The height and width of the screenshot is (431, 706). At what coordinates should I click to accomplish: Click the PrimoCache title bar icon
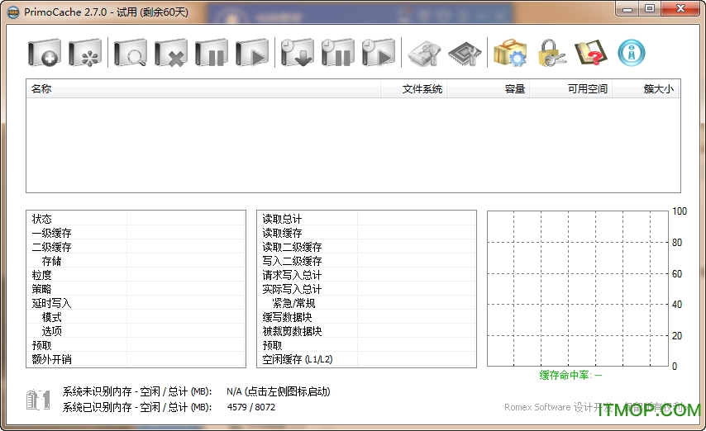(x=13, y=12)
